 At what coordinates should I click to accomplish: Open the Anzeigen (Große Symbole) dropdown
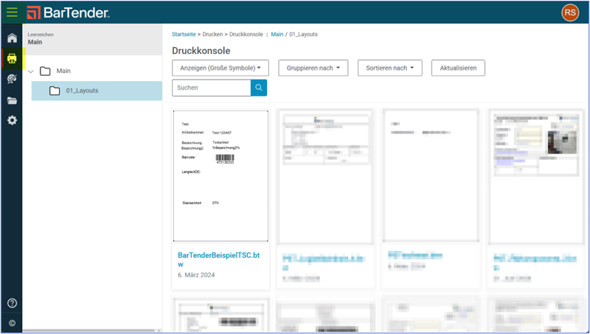tap(221, 68)
